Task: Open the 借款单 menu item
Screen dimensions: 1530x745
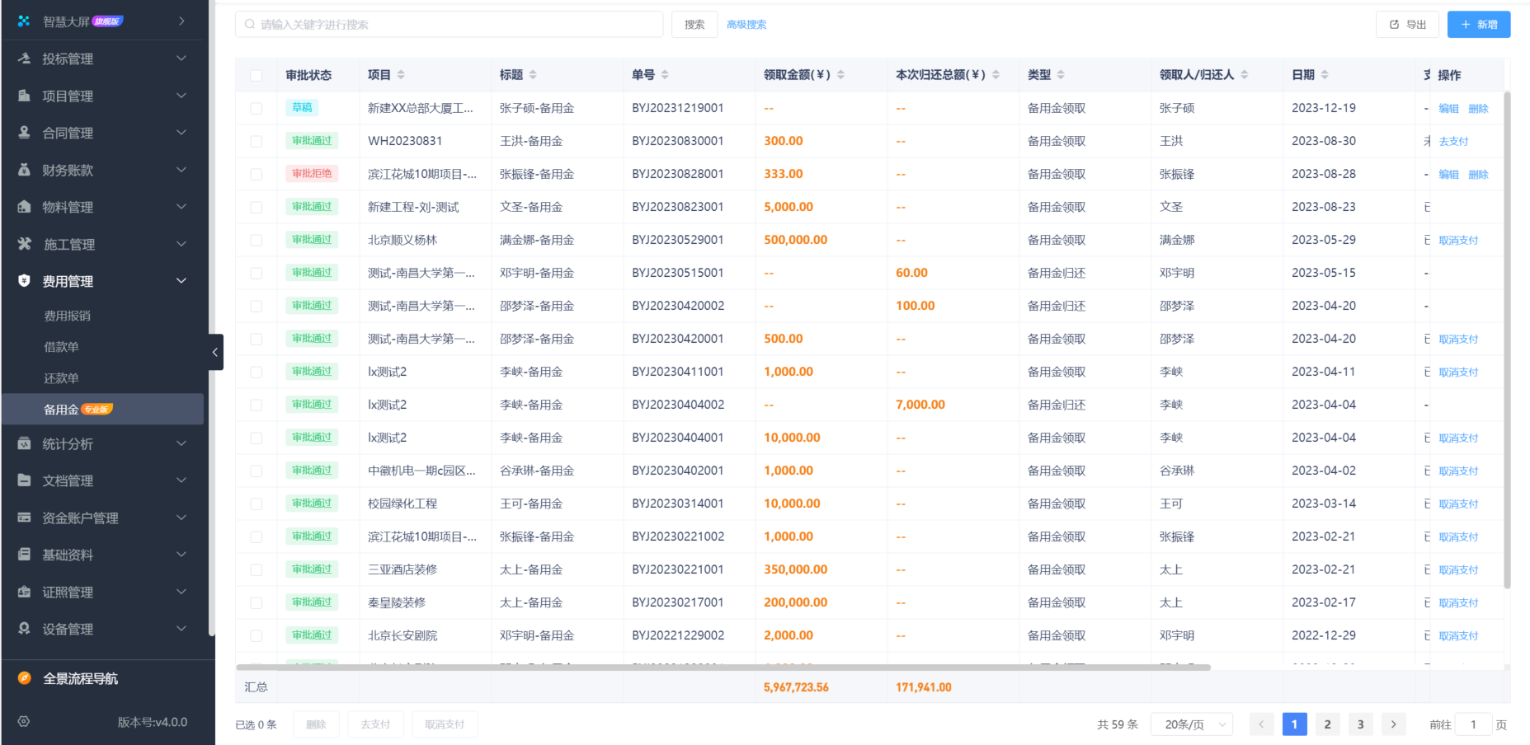Action: tap(63, 346)
